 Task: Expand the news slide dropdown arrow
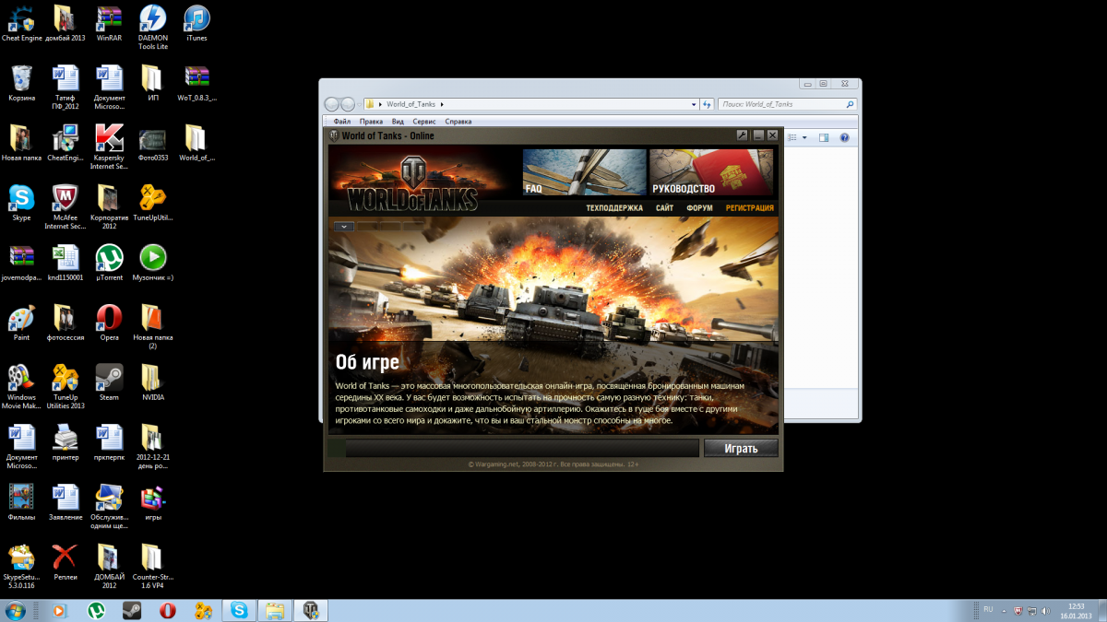pyautogui.click(x=342, y=226)
